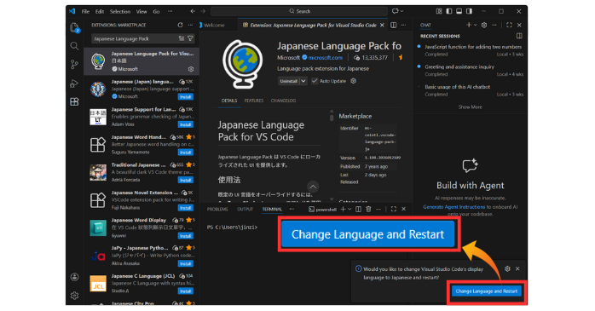Toggle the Auto Update checkbox
Screen dimensions: 595x311
click(x=315, y=81)
